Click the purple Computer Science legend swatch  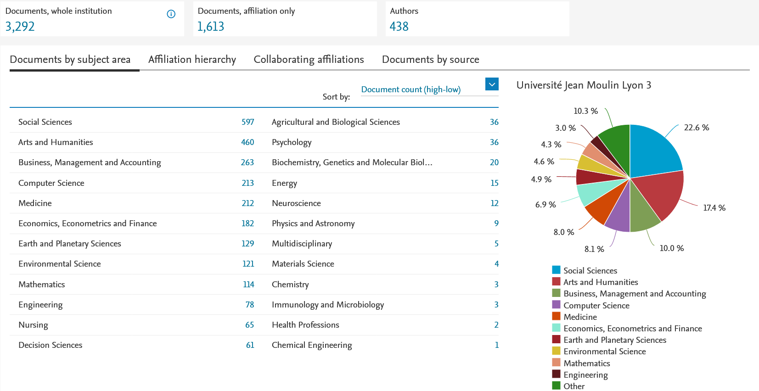(x=556, y=305)
